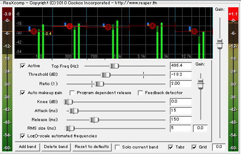
Task: Select band 5 red marker
Action: click(194, 31)
